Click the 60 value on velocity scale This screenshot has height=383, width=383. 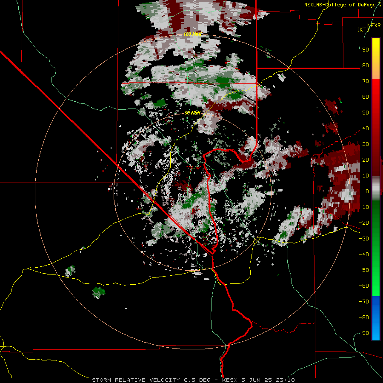(x=366, y=97)
